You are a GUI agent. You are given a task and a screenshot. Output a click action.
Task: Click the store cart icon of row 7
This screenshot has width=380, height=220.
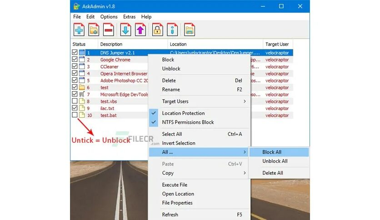(82, 94)
